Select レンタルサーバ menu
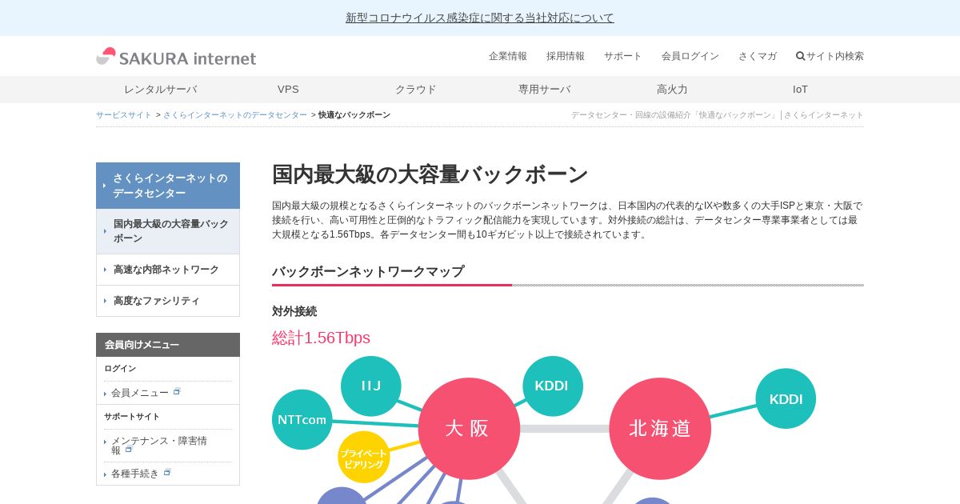The image size is (960, 504). click(x=160, y=90)
